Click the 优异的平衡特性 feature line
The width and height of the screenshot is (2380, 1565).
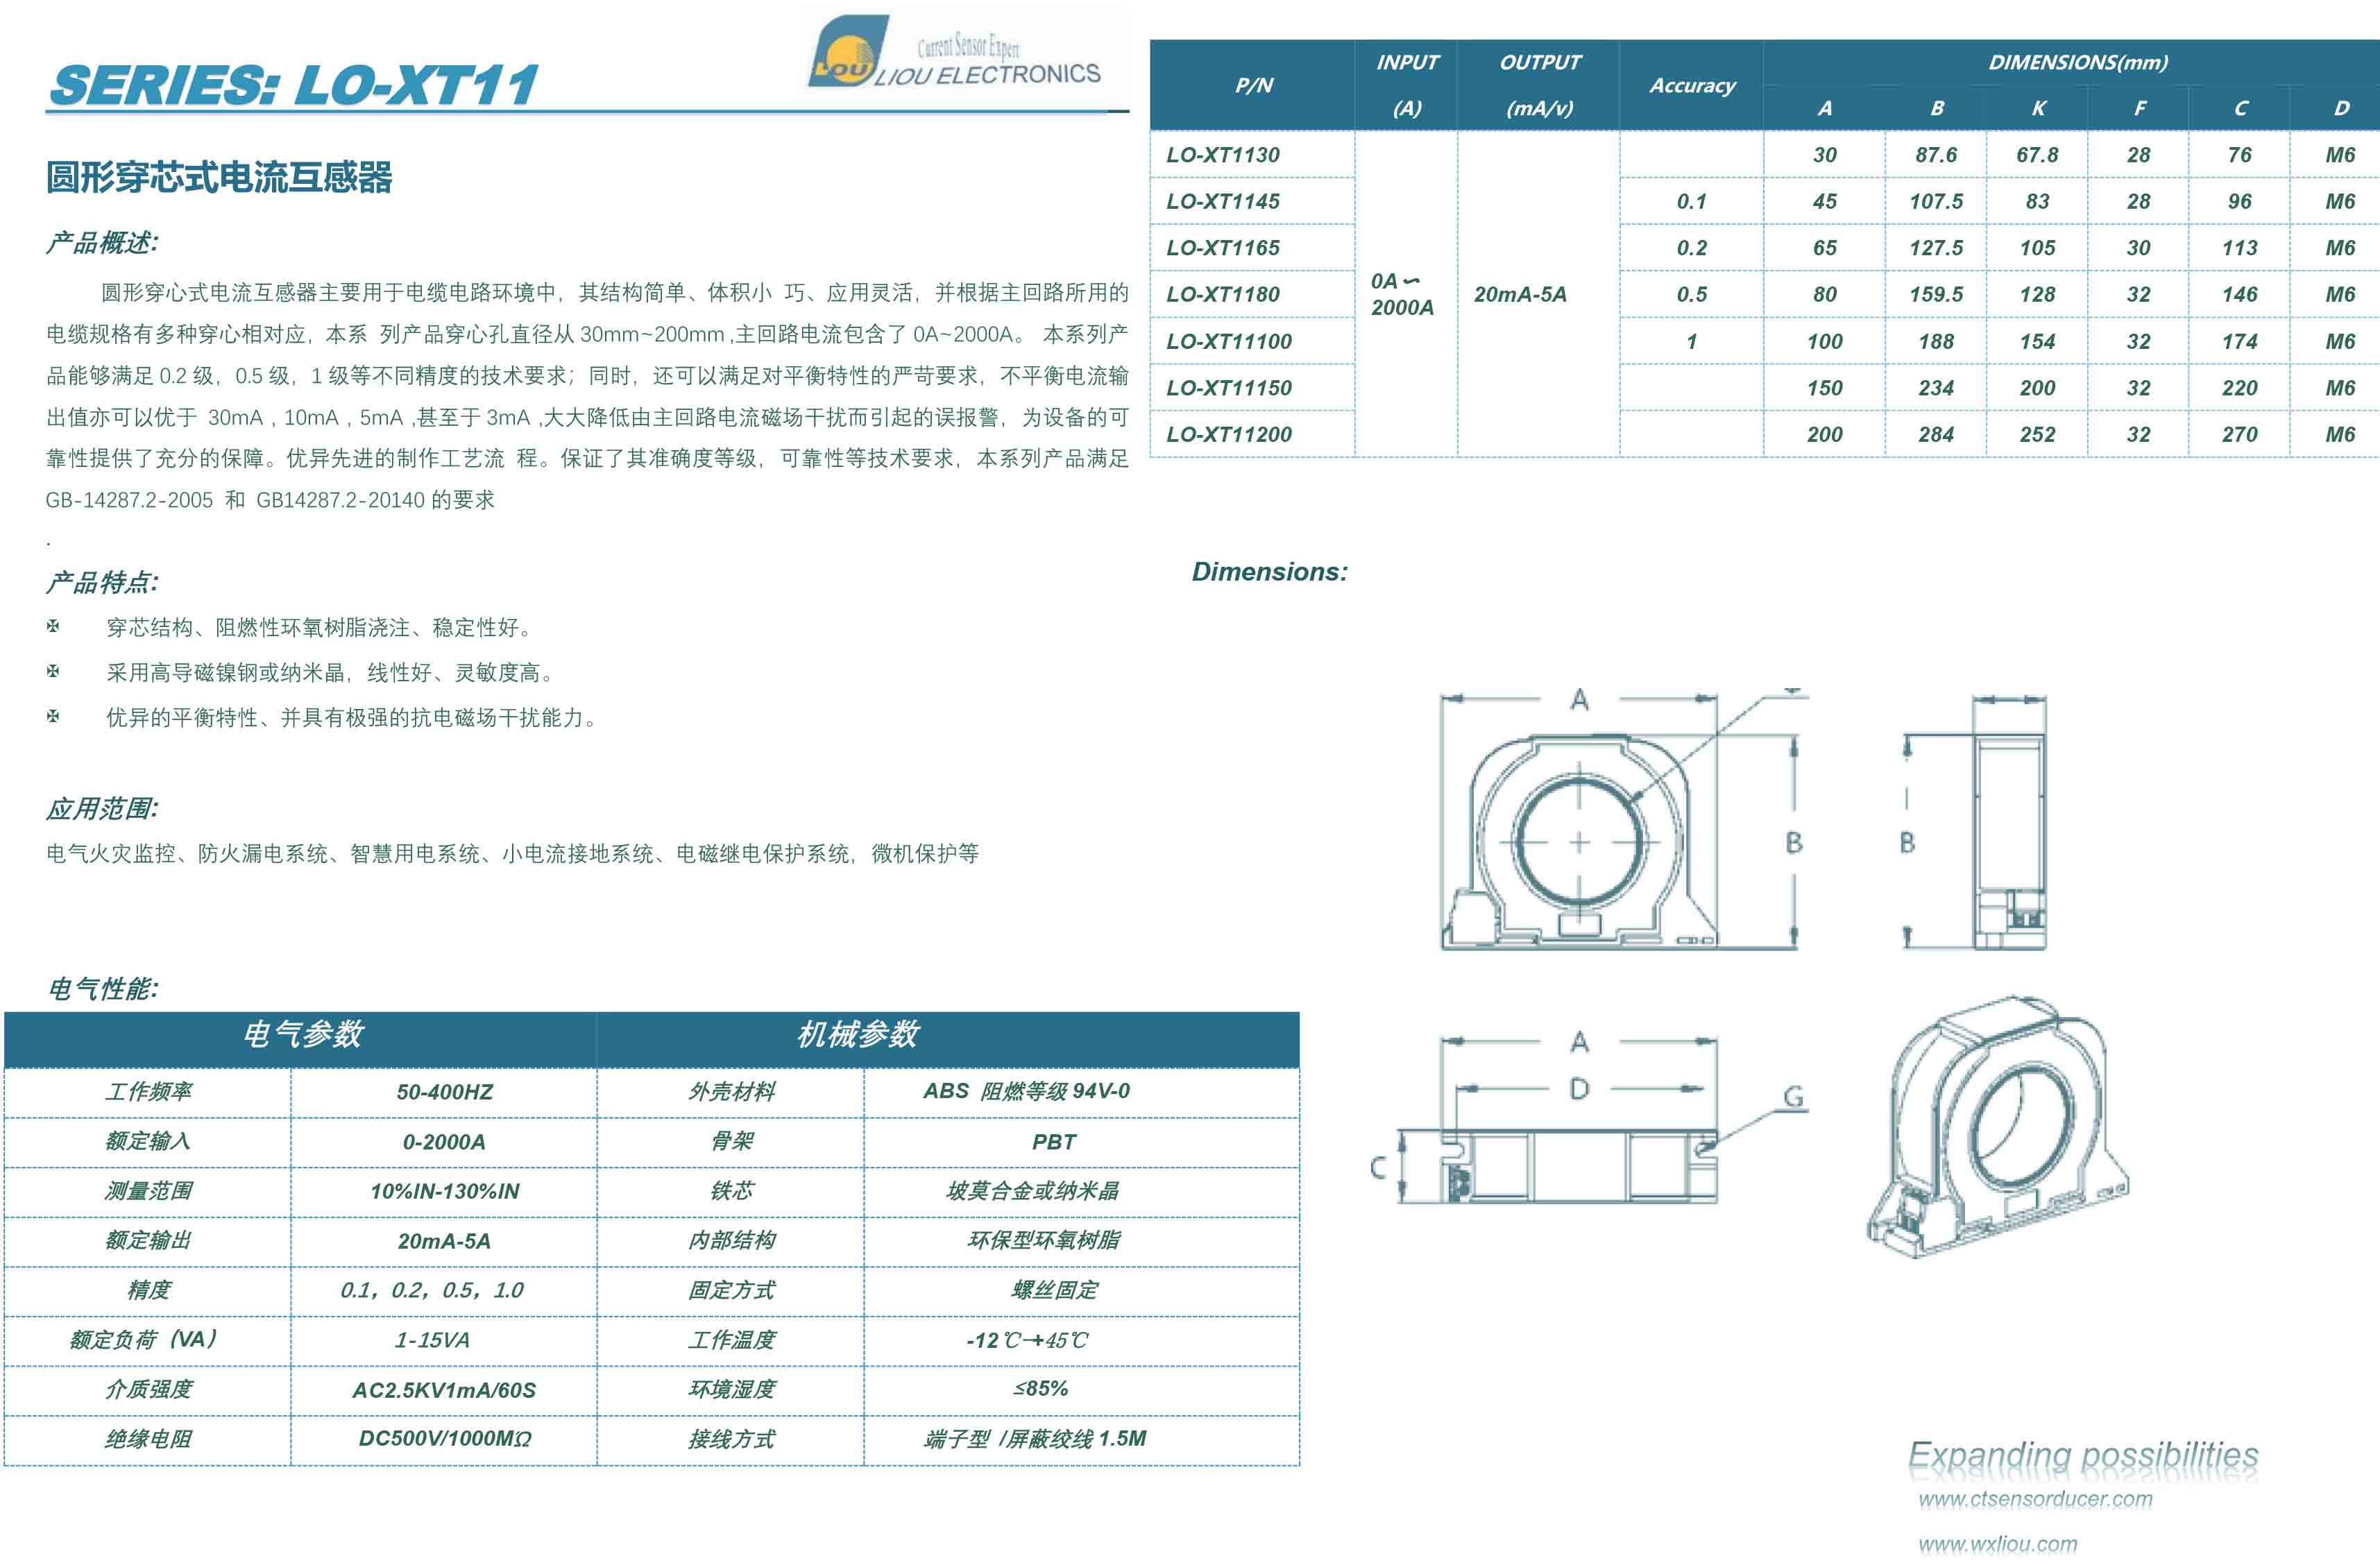coord(352,718)
